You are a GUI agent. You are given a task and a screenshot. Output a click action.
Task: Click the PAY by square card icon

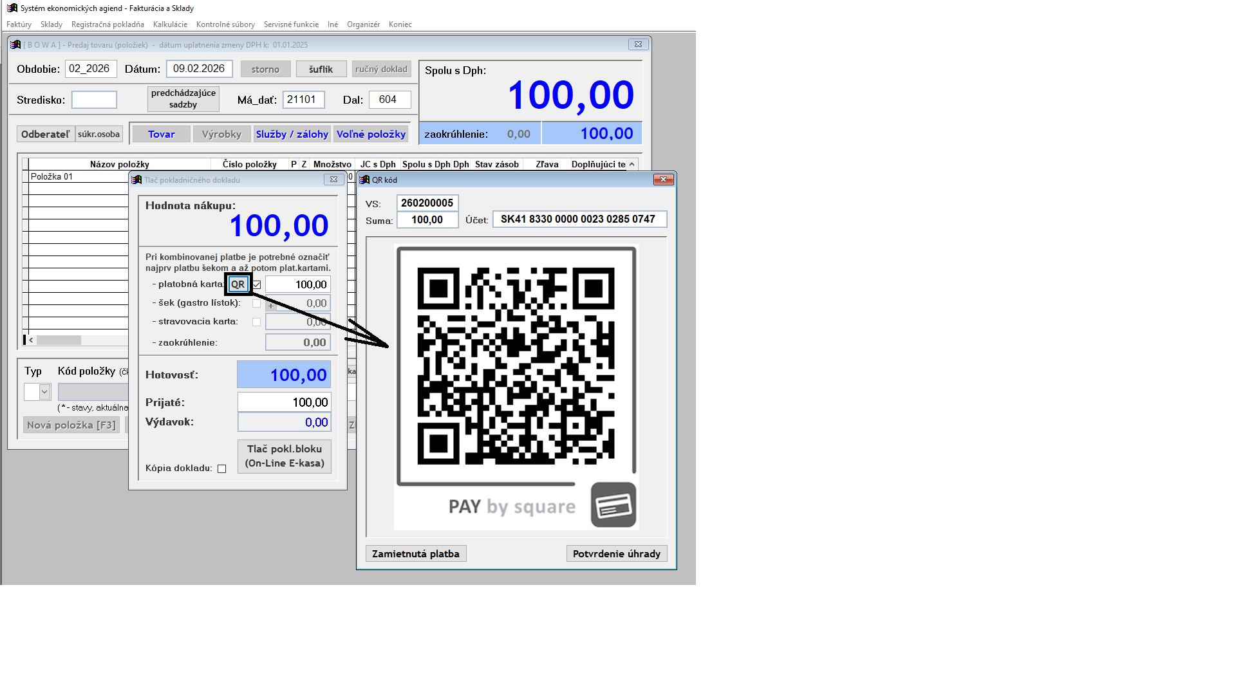pos(613,505)
